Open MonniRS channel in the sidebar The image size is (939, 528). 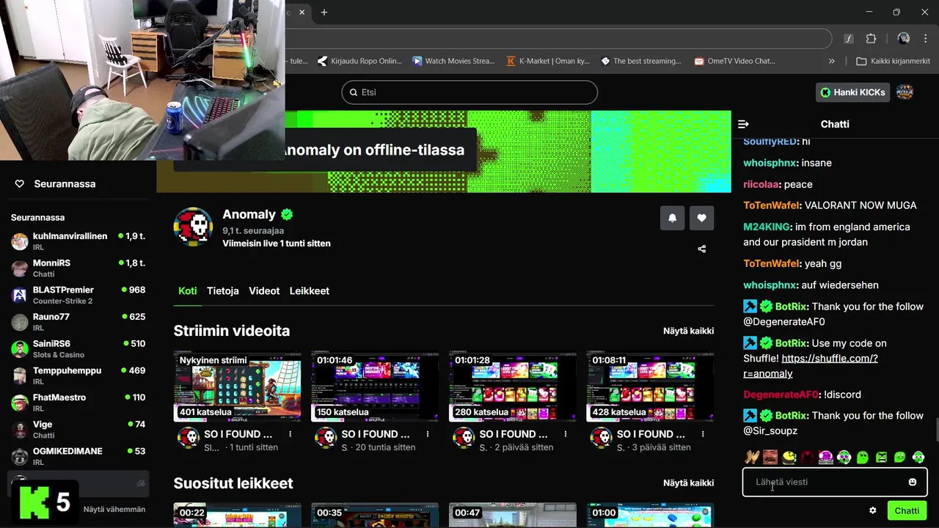point(78,268)
